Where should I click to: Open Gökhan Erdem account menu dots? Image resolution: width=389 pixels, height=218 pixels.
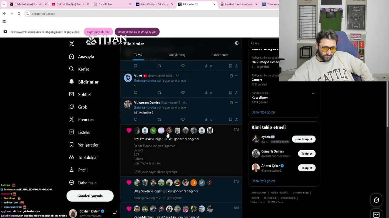click(115, 213)
